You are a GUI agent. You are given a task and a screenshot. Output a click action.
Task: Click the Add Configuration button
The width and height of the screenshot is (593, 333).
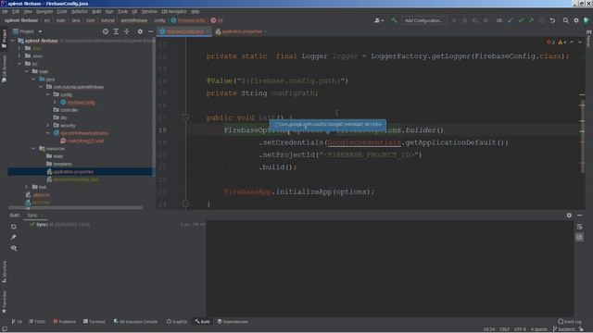pyautogui.click(x=423, y=20)
